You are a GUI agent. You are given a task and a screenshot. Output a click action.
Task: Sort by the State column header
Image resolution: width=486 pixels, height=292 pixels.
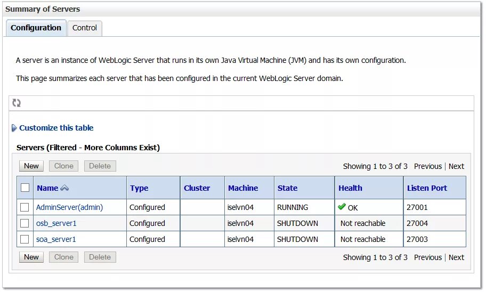click(x=287, y=188)
